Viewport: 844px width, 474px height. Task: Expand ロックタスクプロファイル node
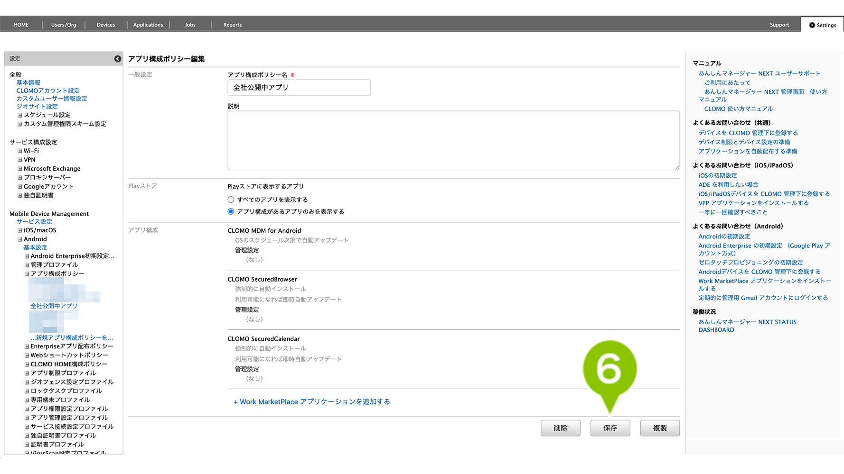point(27,391)
